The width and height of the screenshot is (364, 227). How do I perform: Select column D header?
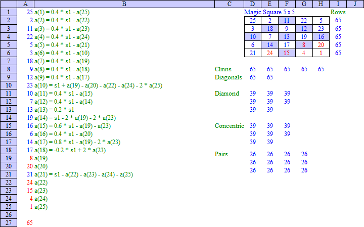click(x=253, y=4)
